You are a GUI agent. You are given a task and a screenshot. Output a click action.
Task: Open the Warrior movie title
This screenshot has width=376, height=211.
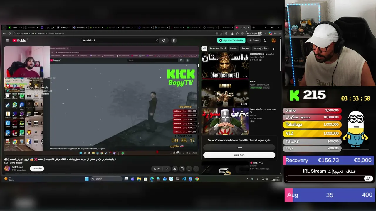[x=253, y=82]
